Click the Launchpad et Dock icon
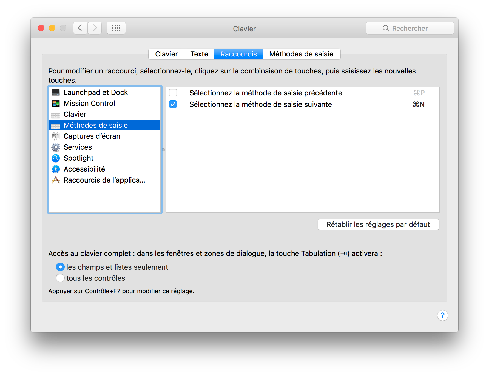 [x=56, y=92]
